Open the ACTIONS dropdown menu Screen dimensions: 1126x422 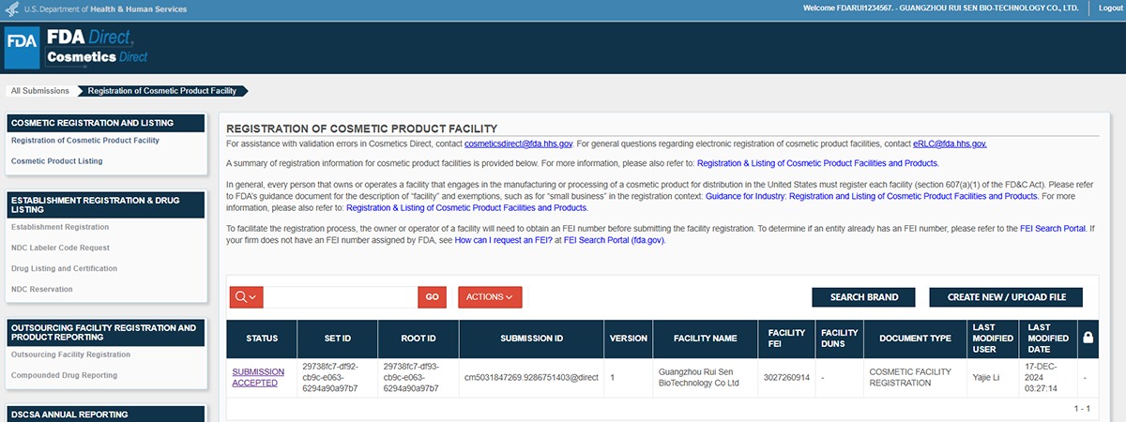[x=490, y=296]
